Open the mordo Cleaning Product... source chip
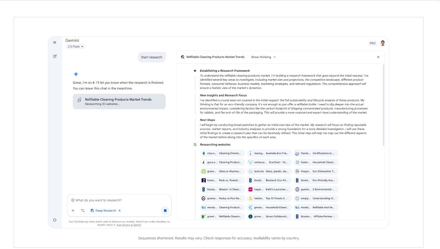This screenshot has width=440, height=249. tap(222, 207)
